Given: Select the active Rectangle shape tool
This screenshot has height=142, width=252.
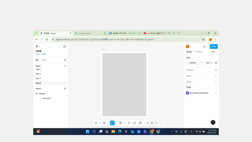Looking at the screenshot, I should coord(112,123).
